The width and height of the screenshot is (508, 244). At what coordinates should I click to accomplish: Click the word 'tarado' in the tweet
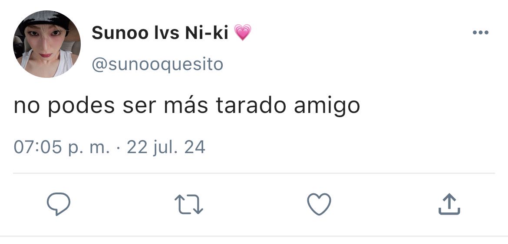[251, 105]
